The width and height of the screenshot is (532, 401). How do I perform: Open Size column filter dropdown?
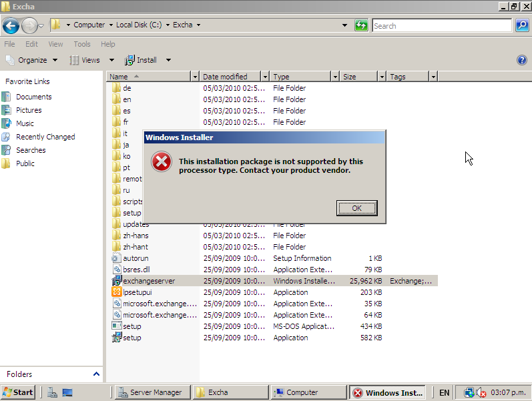pyautogui.click(x=382, y=77)
